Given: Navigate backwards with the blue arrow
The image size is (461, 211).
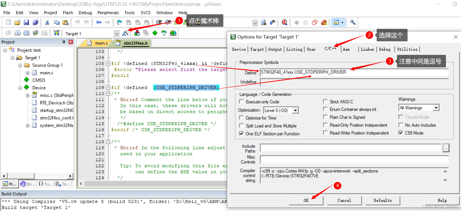Looking at the screenshot, I should (99, 23).
